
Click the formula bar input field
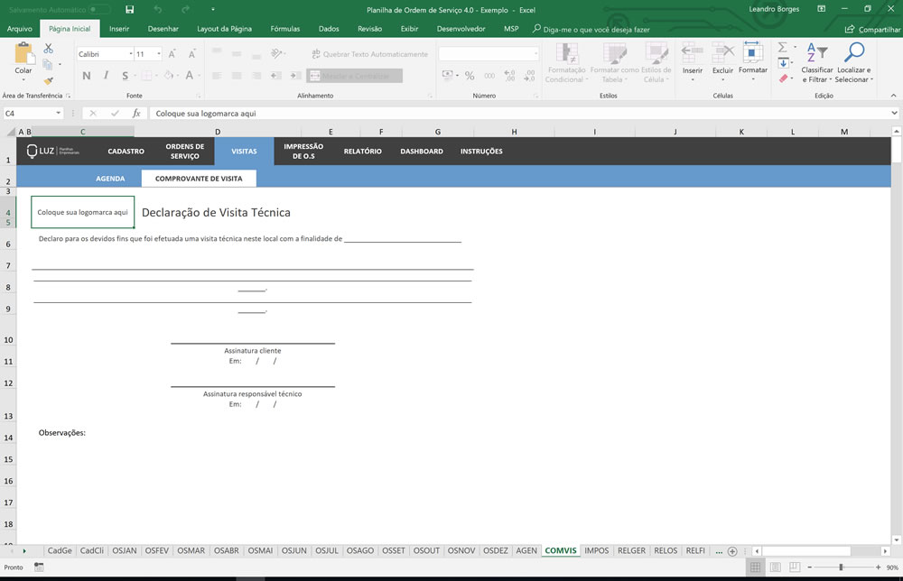tap(518, 114)
